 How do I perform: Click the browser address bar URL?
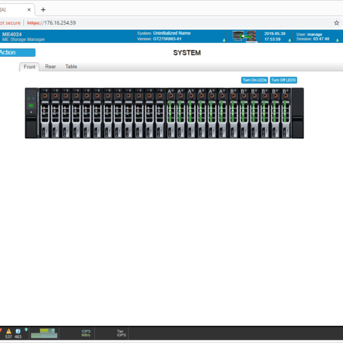click(x=52, y=23)
